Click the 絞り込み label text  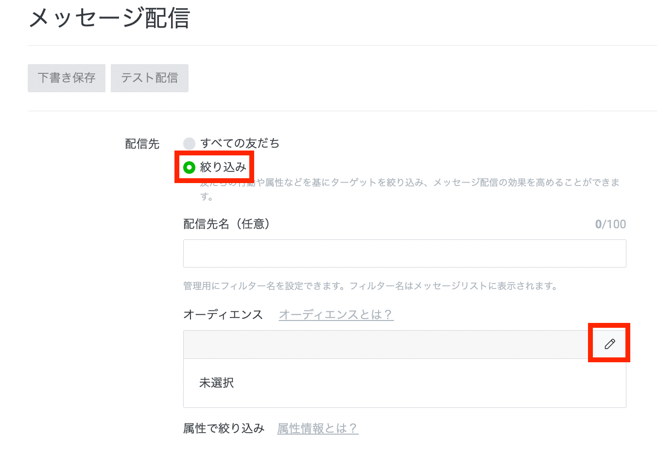[223, 168]
